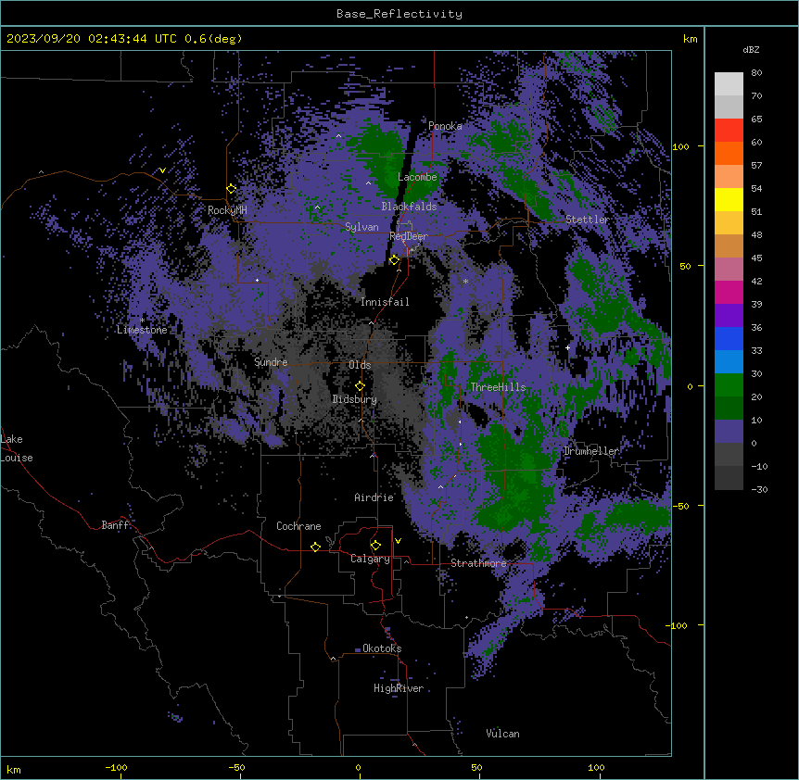Viewport: 799px width, 780px height.
Task: Click the Calgary city label
Action: tap(370, 559)
